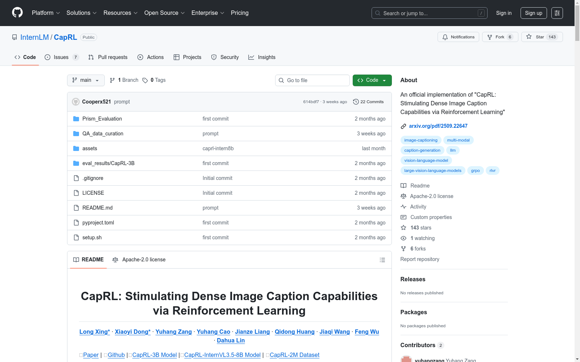Select the caption-generation topic tag
The width and height of the screenshot is (580, 362).
click(x=422, y=150)
